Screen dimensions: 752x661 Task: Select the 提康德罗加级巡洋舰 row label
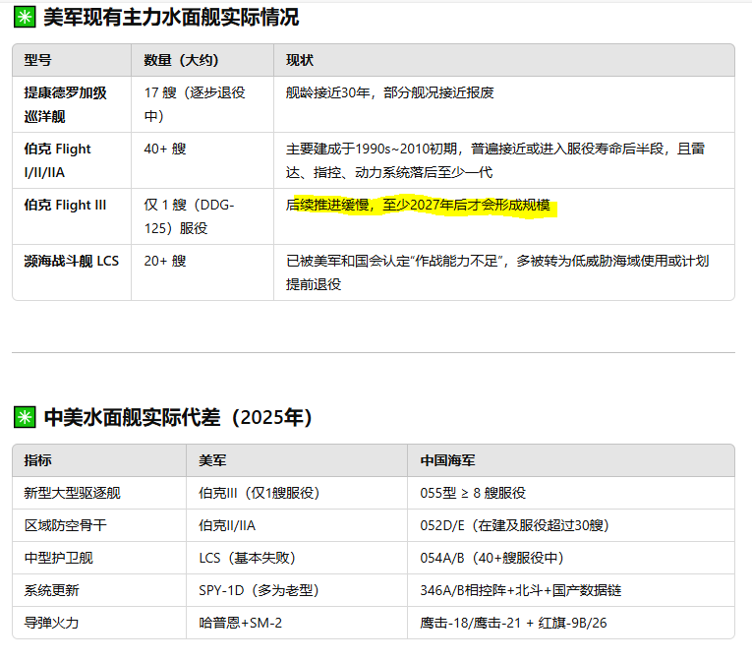coord(66,103)
